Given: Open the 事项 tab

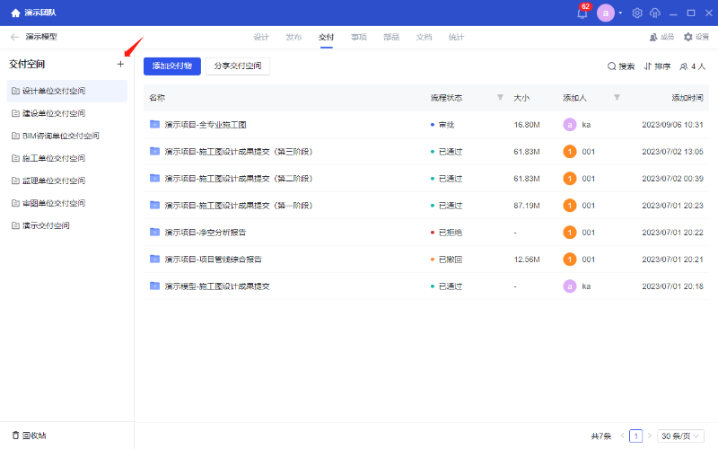Looking at the screenshot, I should [x=358, y=37].
